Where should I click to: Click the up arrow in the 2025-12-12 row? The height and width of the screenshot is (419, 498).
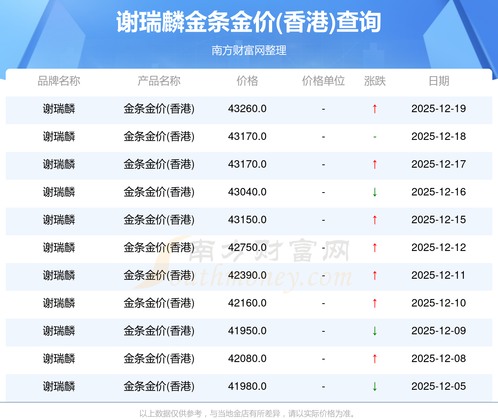point(375,248)
